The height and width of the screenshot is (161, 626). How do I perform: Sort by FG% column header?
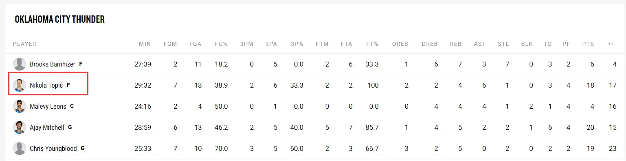click(x=221, y=44)
